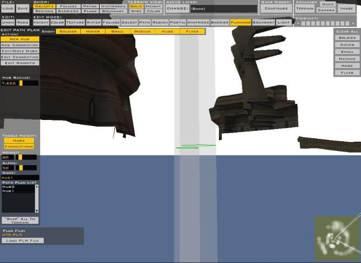Toggle Huge in the Show plan bar
This screenshot has width=361, height=263.
[x=167, y=31]
